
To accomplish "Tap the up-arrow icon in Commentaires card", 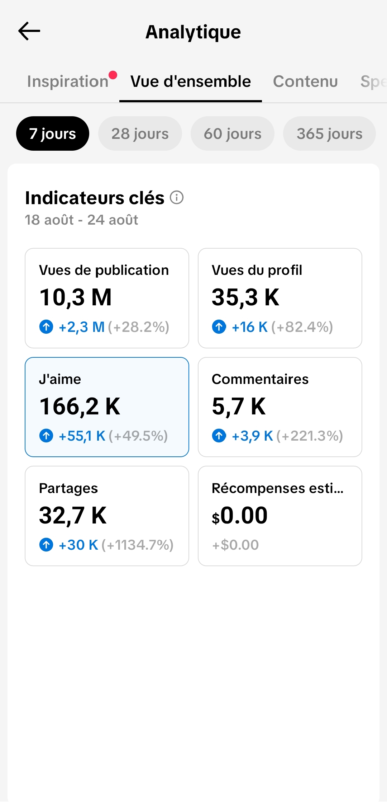I will 219,436.
